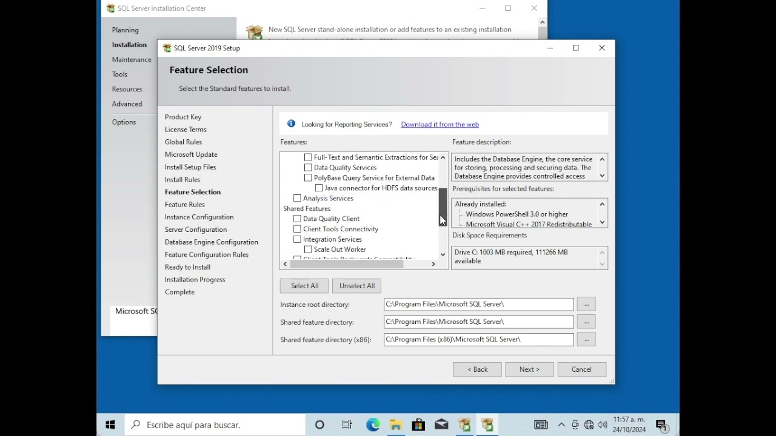This screenshot has height=436, width=776.
Task: Proceed with Next button
Action: click(529, 369)
